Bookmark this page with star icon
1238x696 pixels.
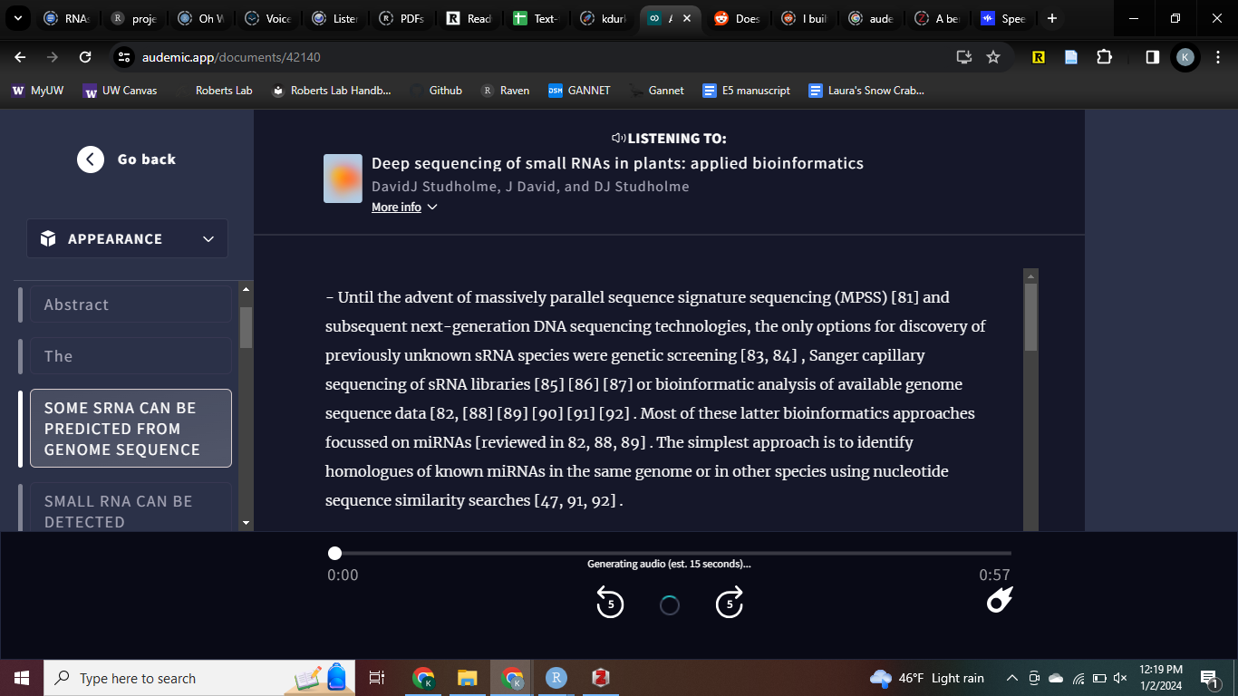[x=993, y=57]
